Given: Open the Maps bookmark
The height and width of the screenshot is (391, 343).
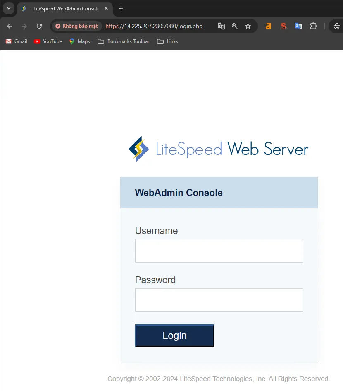Looking at the screenshot, I should [x=80, y=41].
